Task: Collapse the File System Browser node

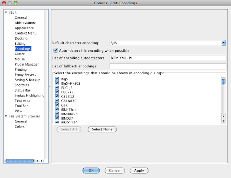Action: coord(6,116)
